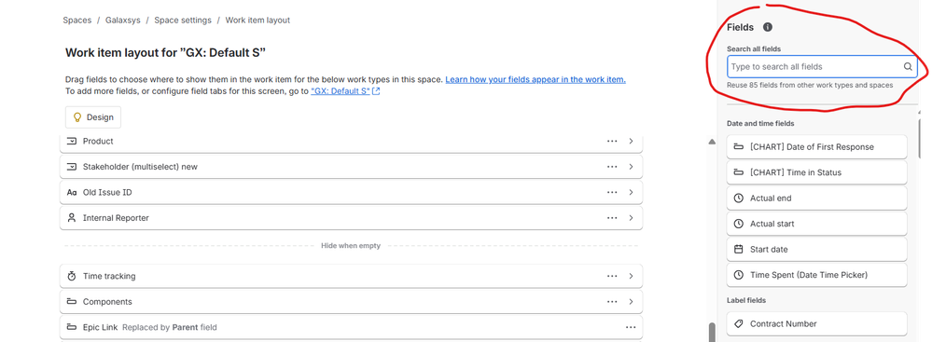Screen dimensions: 932x342
Task: Select the Time Spent (Date Time Picker) card
Action: 816,275
